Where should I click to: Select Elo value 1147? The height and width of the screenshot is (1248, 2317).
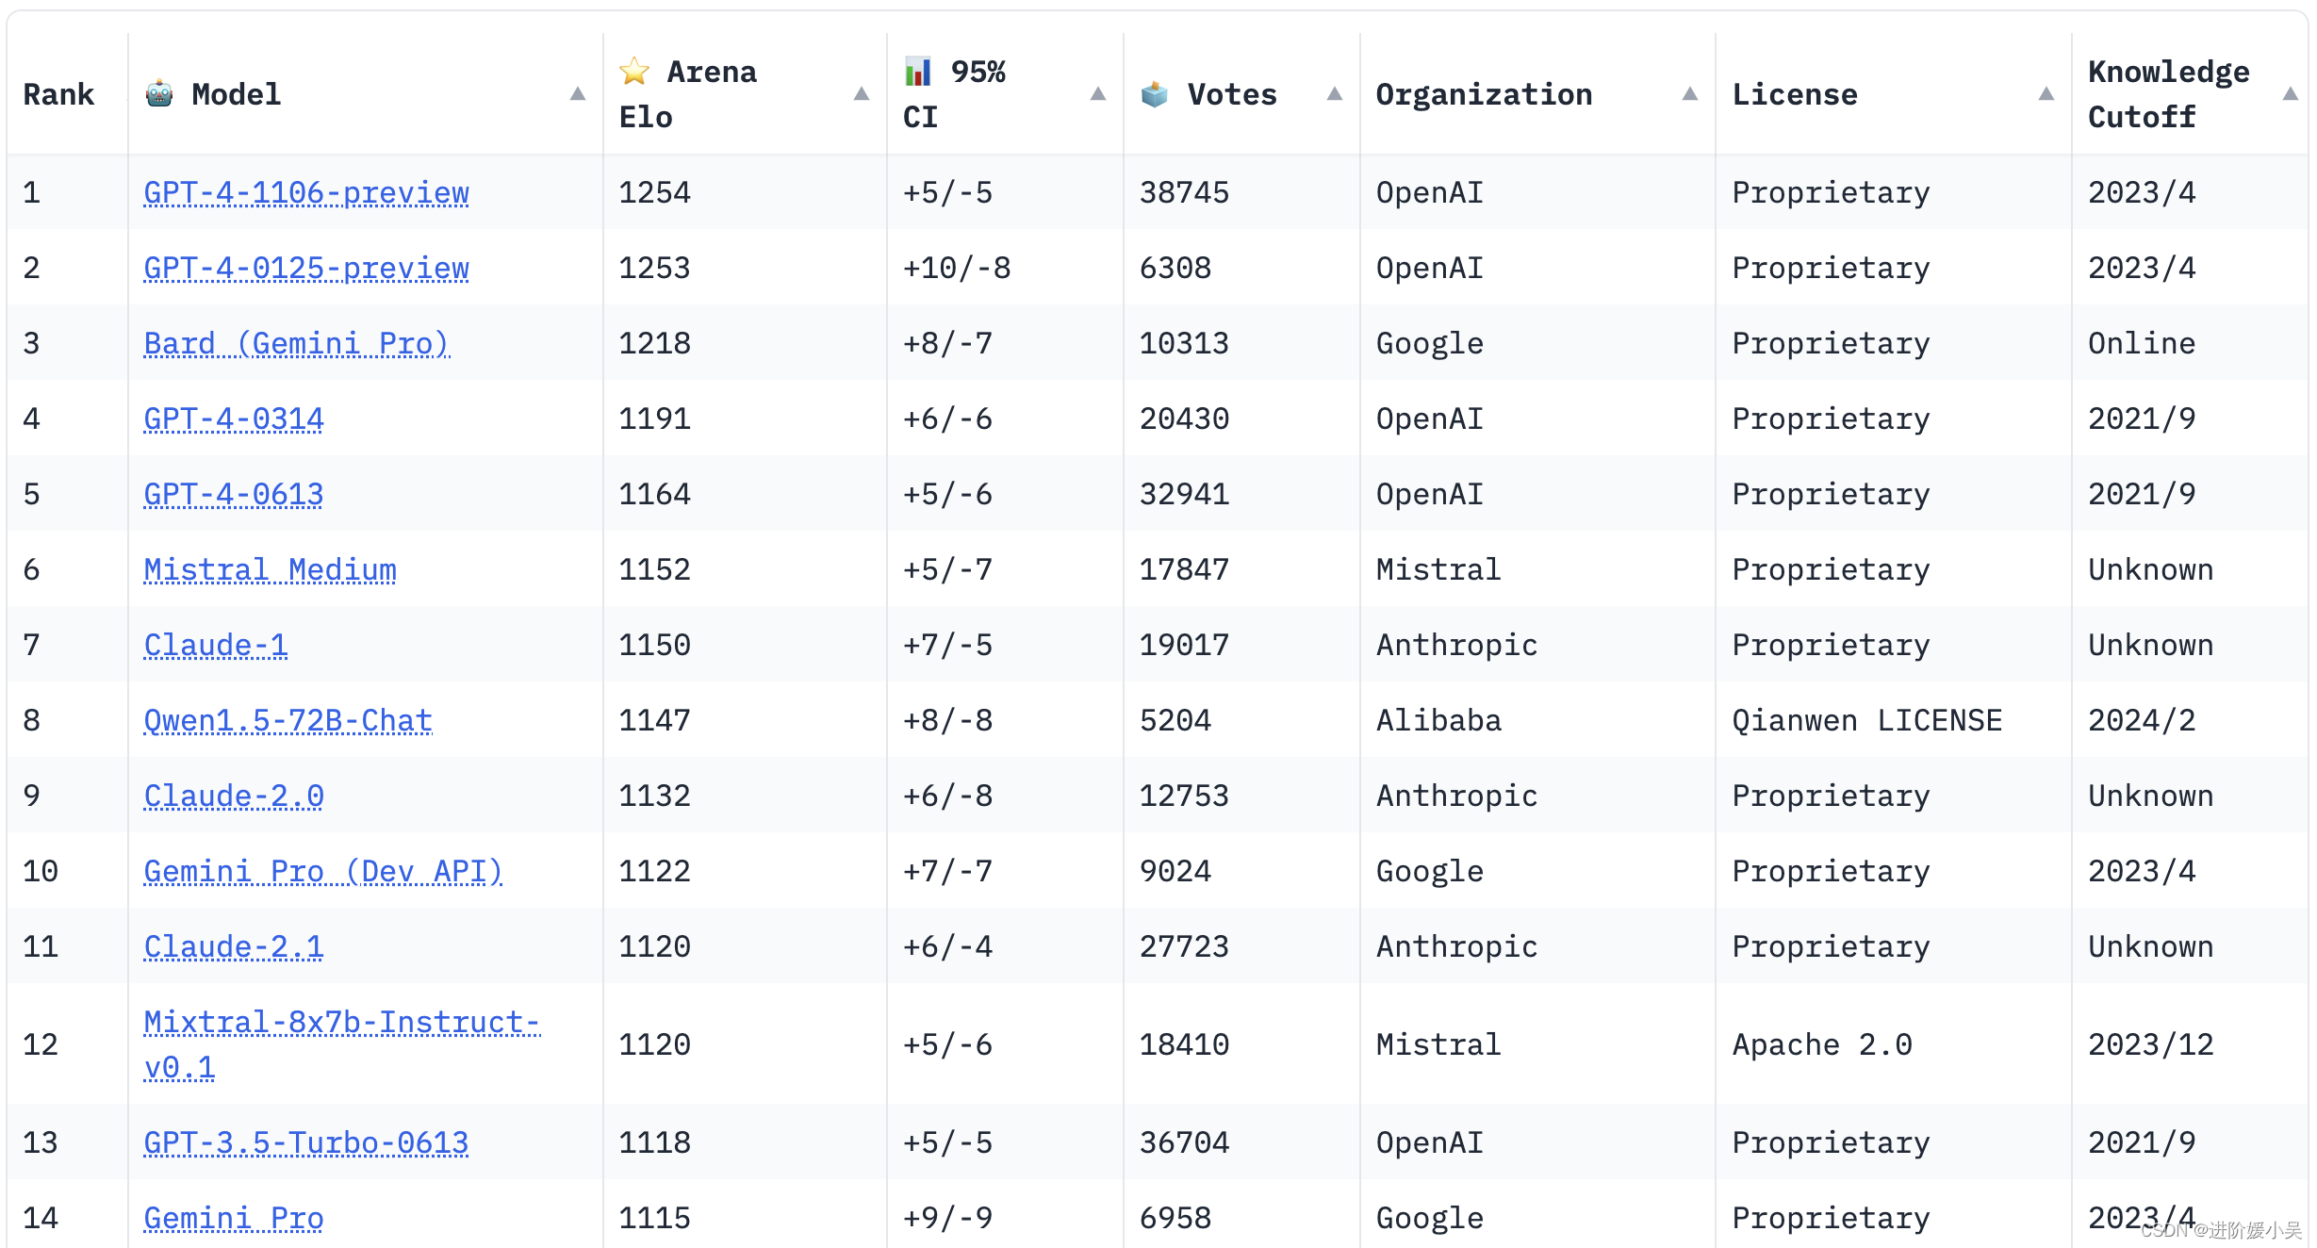tap(655, 720)
